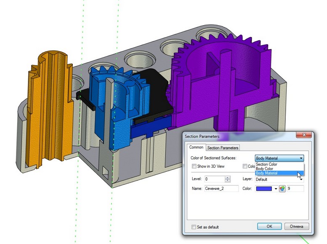The width and height of the screenshot is (327, 244).
Task: Select the Common tab
Action: [x=196, y=147]
